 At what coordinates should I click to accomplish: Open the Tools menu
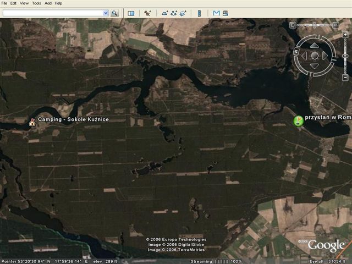tap(36, 3)
